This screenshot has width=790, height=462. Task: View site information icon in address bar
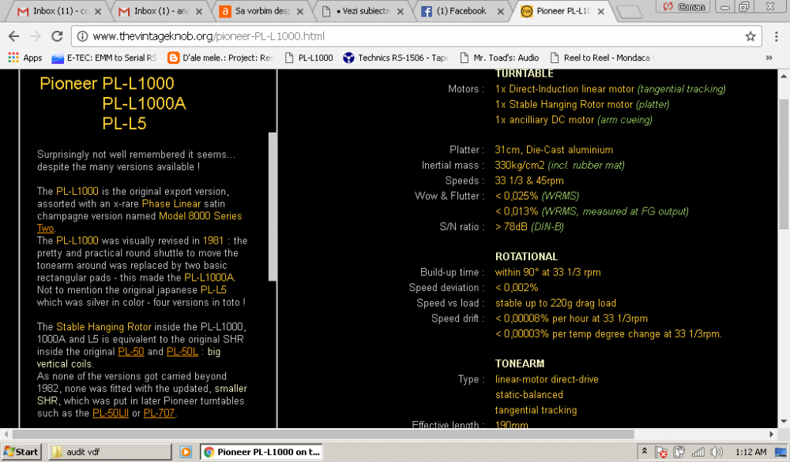pos(82,36)
